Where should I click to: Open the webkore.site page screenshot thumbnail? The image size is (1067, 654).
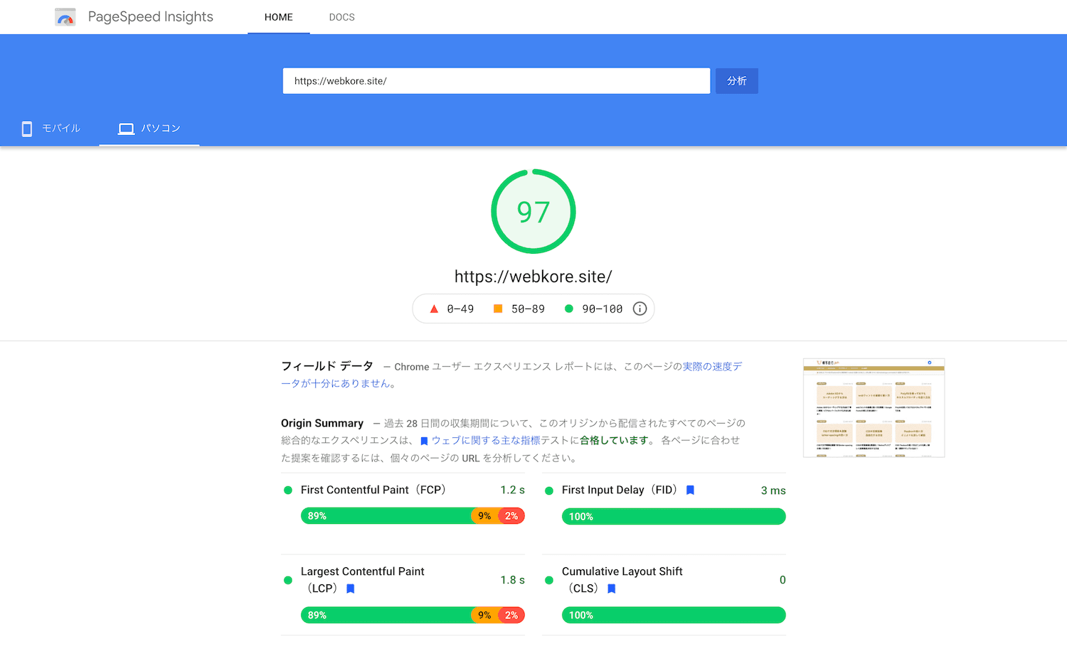[x=874, y=408]
